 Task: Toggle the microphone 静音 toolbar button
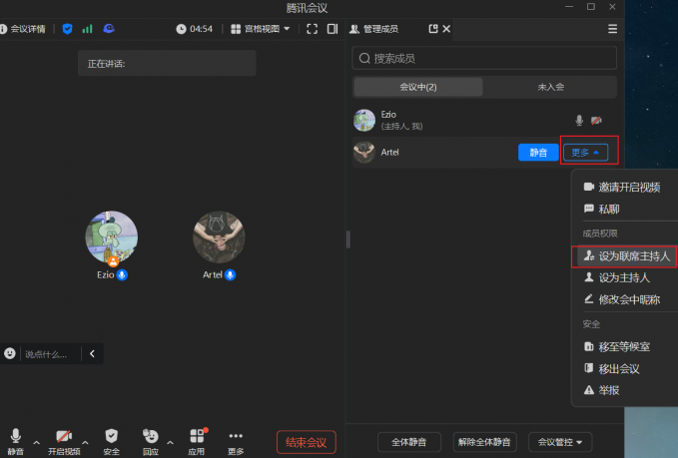[16, 442]
